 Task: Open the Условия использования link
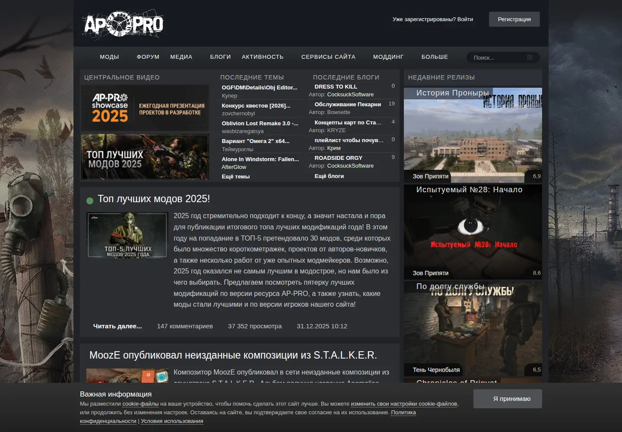[x=172, y=421]
